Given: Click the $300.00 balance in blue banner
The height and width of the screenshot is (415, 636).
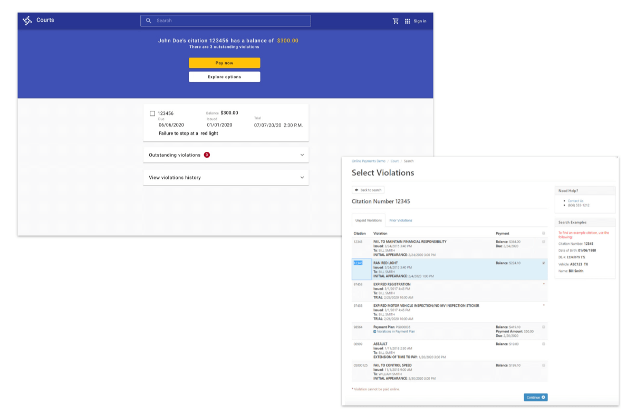Looking at the screenshot, I should 287,41.
